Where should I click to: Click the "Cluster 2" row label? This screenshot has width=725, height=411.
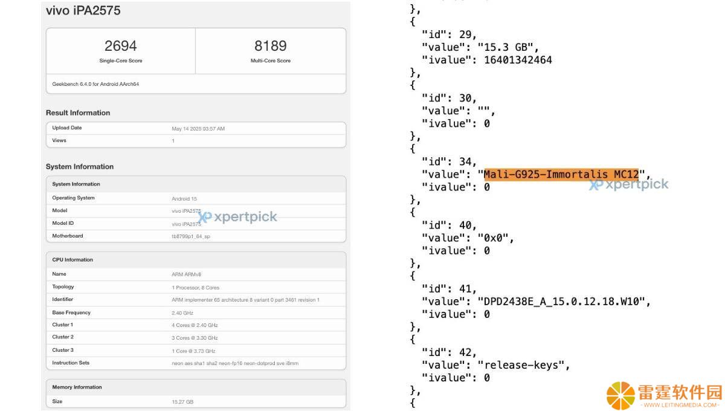click(63, 337)
